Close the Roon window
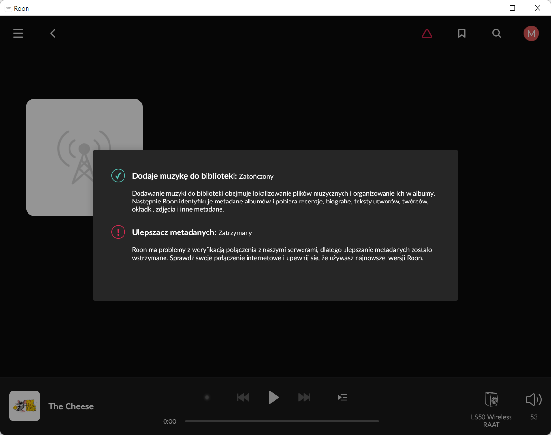The image size is (551, 435). 537,8
